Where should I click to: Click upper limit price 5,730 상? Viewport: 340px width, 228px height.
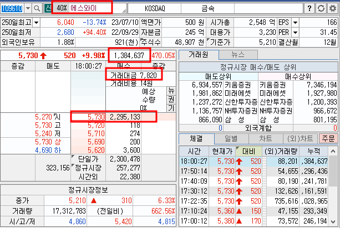point(48,142)
